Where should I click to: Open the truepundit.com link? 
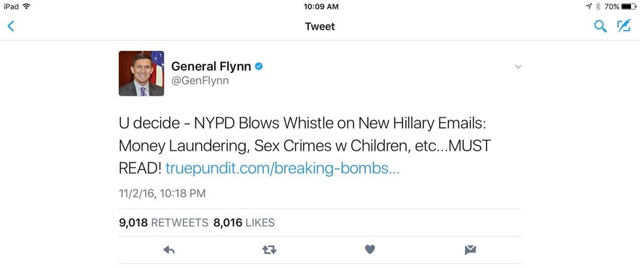point(282,168)
